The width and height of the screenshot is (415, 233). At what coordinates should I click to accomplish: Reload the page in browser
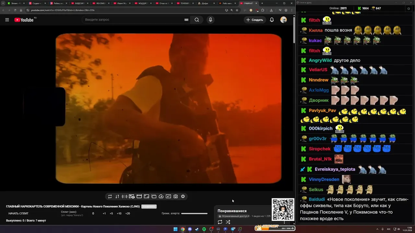pos(15,10)
